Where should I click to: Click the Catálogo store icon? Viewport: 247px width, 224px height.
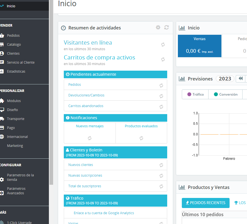pos(2,45)
